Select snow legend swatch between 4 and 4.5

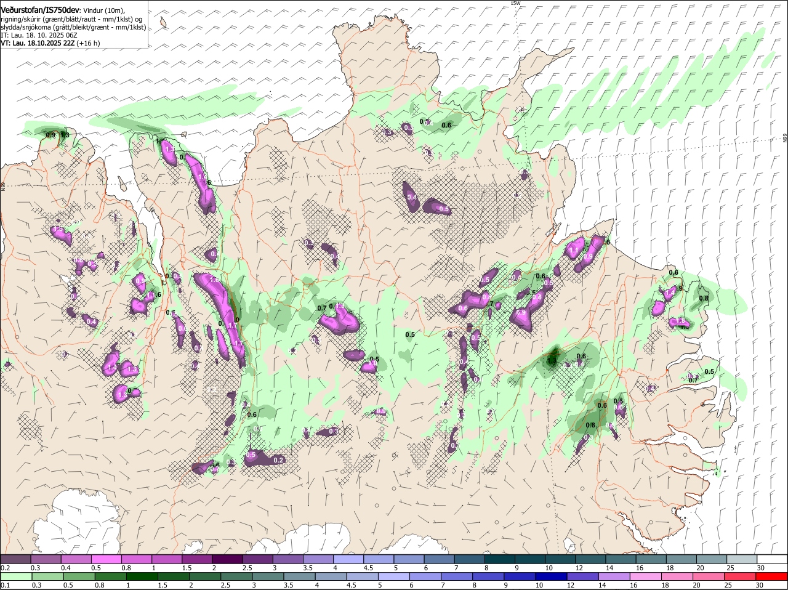pyautogui.click(x=349, y=559)
